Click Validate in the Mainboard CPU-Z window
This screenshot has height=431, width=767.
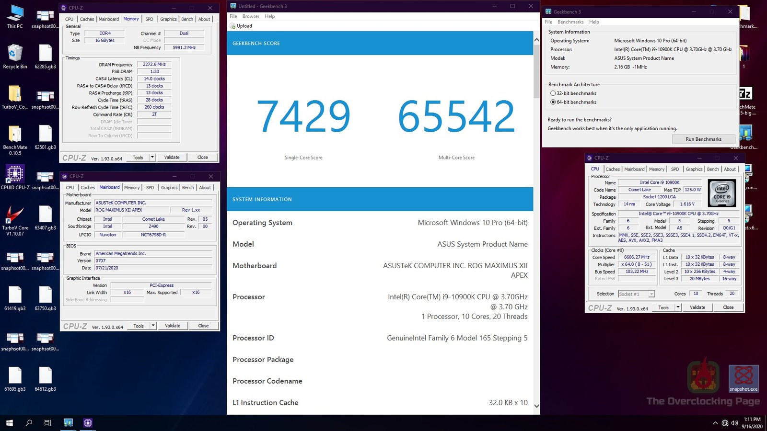click(173, 326)
